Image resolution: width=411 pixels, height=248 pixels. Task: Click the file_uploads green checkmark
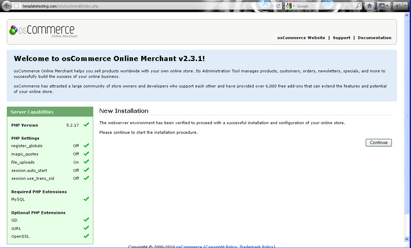click(86, 162)
